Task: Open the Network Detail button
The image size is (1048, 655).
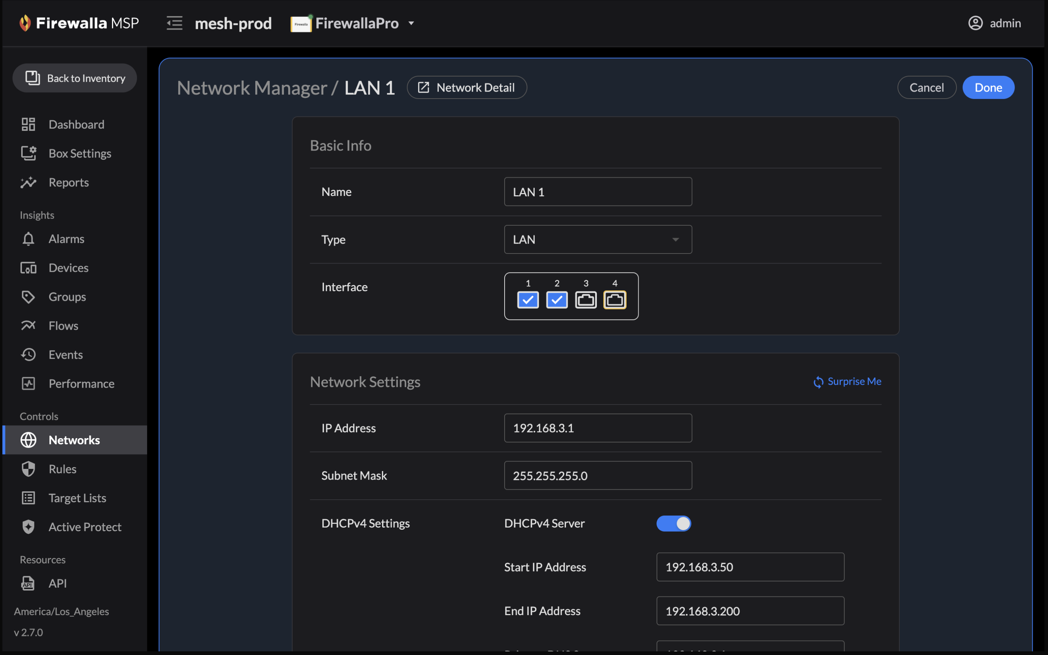Action: coord(467,88)
